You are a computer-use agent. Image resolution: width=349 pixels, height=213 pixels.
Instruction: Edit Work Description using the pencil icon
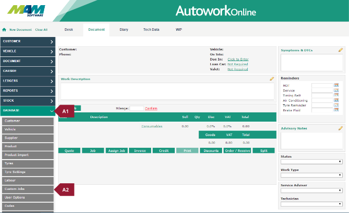click(272, 79)
